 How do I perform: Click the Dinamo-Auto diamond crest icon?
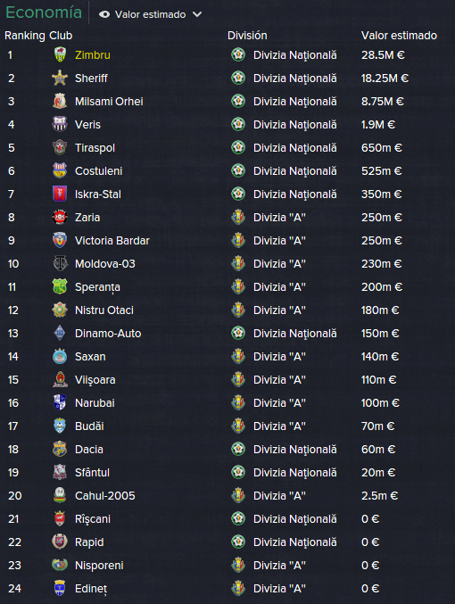point(60,333)
